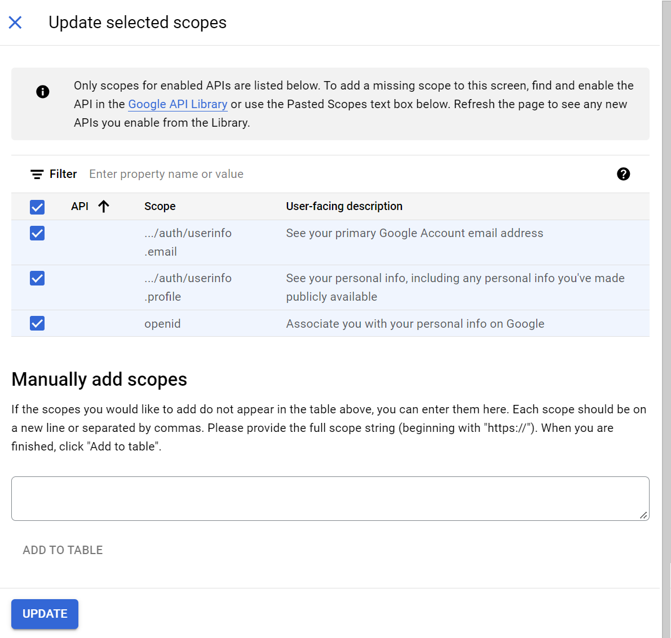This screenshot has width=671, height=638.
Task: Uncheck the userinfo.profile scope checkbox
Action: (x=37, y=278)
